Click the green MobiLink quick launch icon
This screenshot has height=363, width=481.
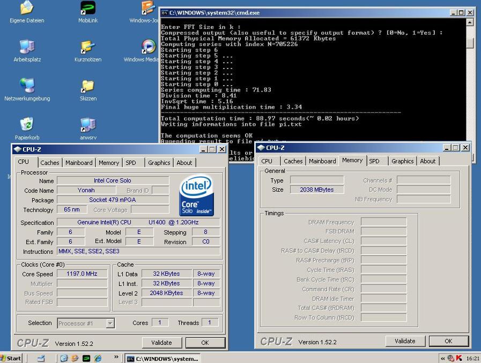[86, 358]
